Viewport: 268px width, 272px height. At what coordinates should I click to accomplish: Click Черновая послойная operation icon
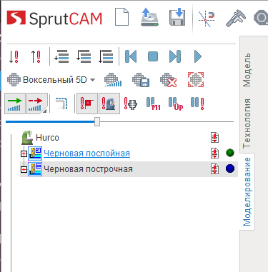click(x=35, y=153)
